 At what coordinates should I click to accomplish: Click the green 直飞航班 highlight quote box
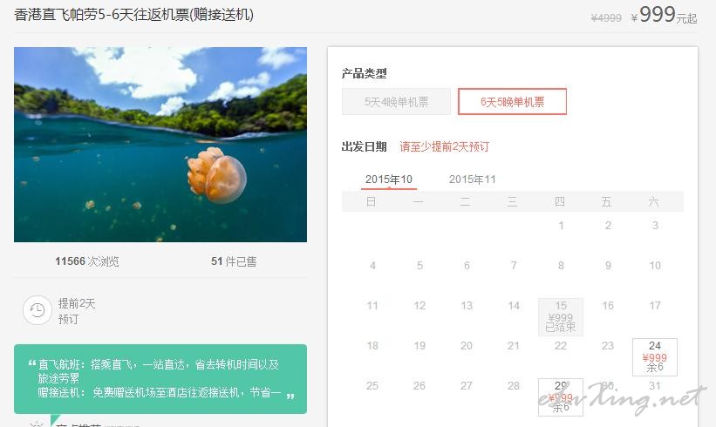pyautogui.click(x=160, y=379)
